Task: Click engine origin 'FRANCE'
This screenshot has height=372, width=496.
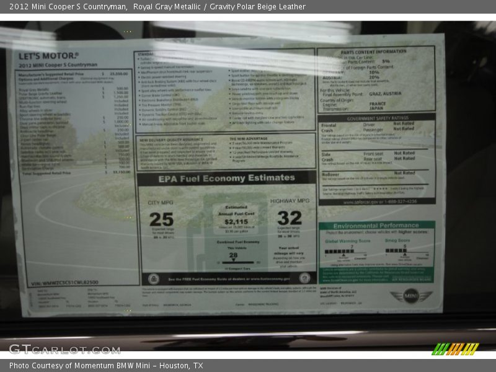Action: pos(378,104)
